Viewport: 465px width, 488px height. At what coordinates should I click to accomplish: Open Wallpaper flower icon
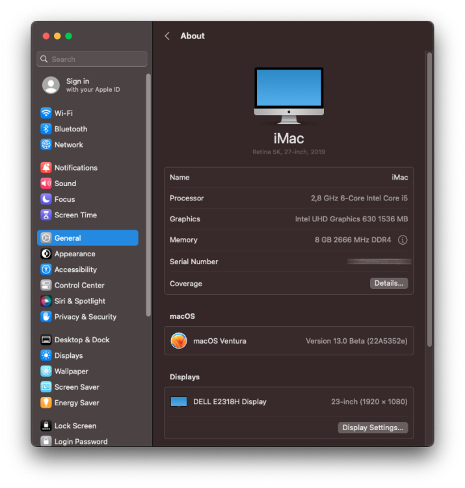click(x=46, y=372)
